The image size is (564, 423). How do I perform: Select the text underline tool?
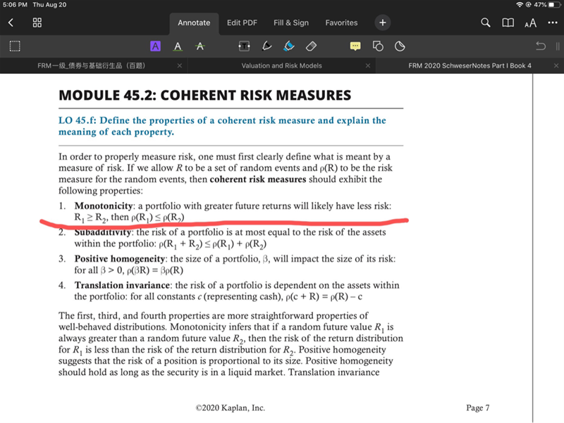click(178, 46)
